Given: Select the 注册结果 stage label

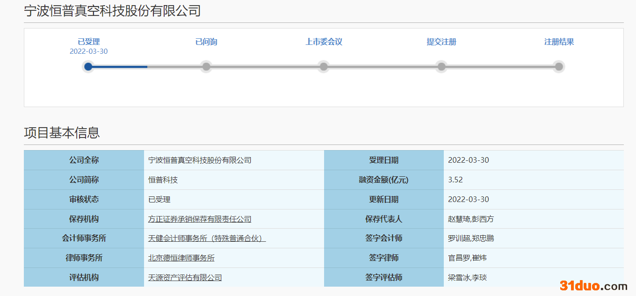Looking at the screenshot, I should 559,42.
